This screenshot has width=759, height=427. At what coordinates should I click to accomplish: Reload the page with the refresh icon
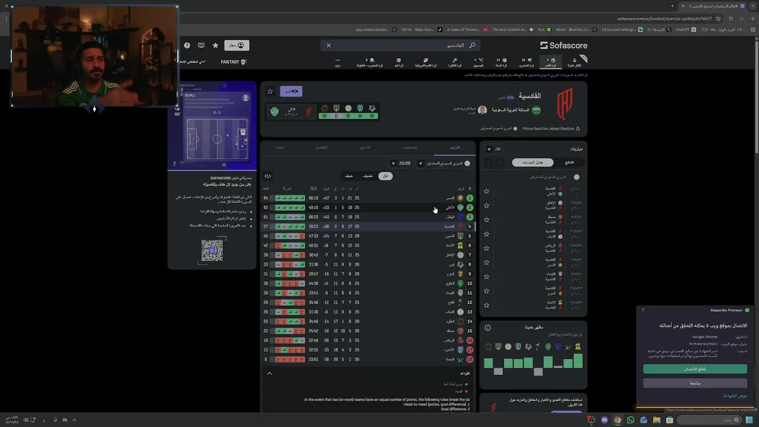[731, 18]
